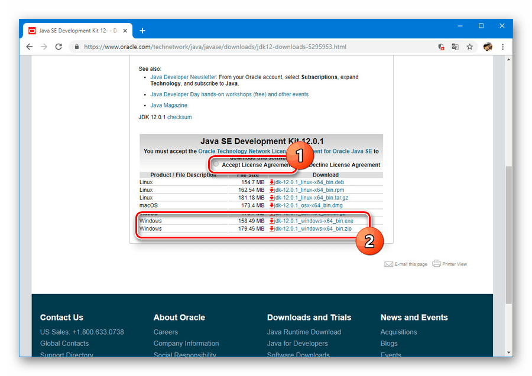View site security via the padlock icon
Image resolution: width=532 pixels, height=376 pixels.
(x=77, y=47)
